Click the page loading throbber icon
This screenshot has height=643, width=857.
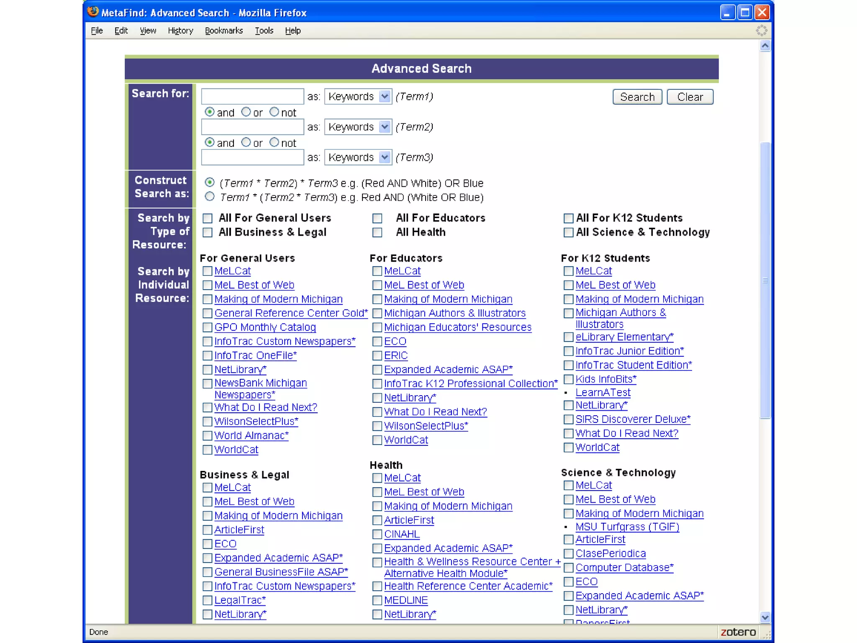(762, 31)
